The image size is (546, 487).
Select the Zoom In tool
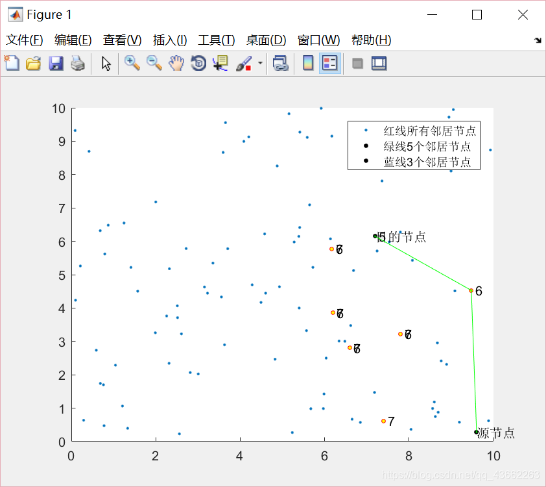tap(132, 63)
